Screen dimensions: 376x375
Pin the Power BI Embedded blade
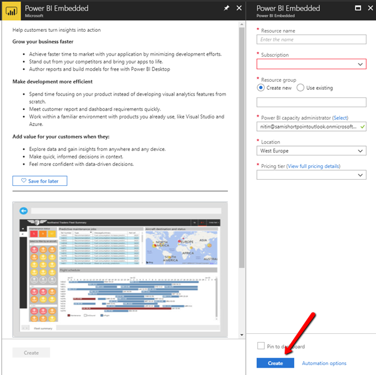pyautogui.click(x=226, y=8)
